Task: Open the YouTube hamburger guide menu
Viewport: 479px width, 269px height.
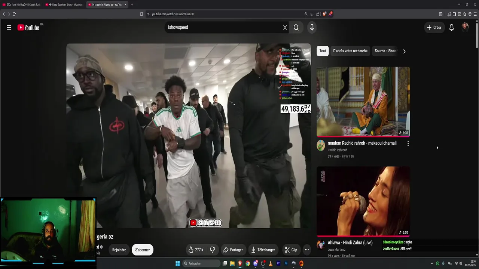Action: point(9,27)
